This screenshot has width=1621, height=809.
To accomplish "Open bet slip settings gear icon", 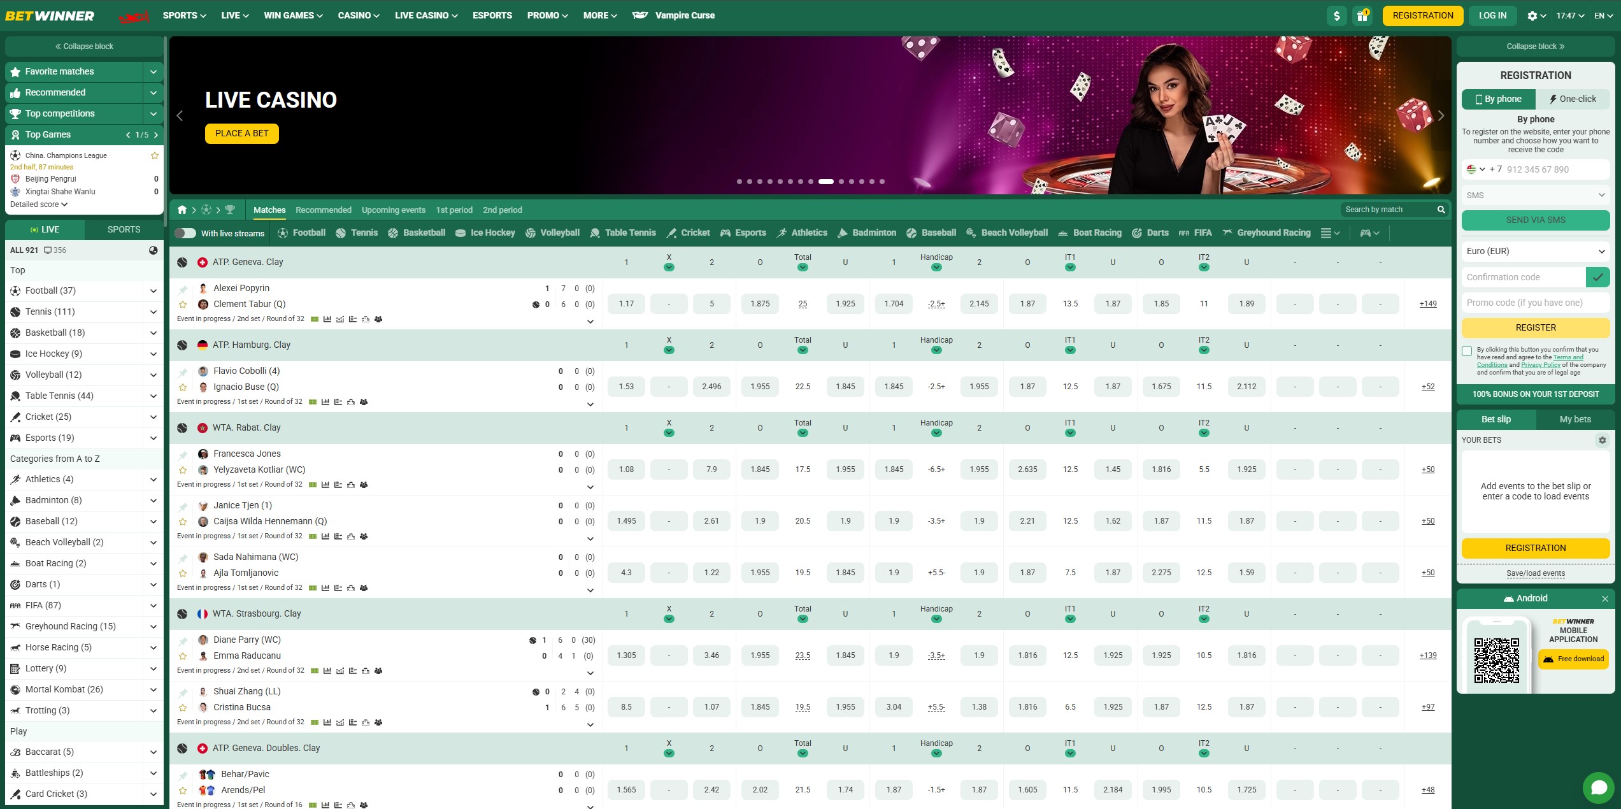I will (x=1603, y=440).
